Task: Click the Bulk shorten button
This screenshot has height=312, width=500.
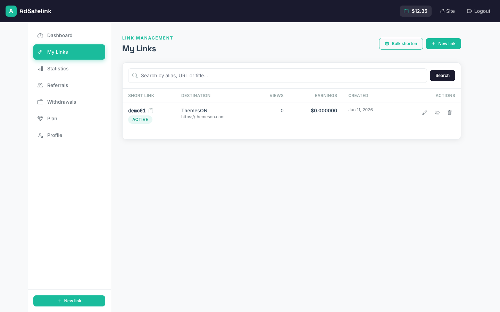Action: coord(401,44)
